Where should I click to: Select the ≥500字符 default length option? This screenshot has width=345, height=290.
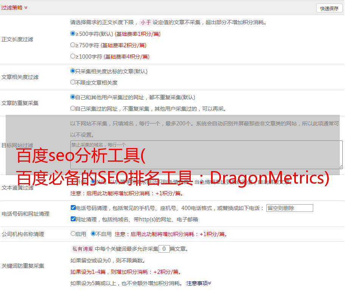[x=73, y=34]
